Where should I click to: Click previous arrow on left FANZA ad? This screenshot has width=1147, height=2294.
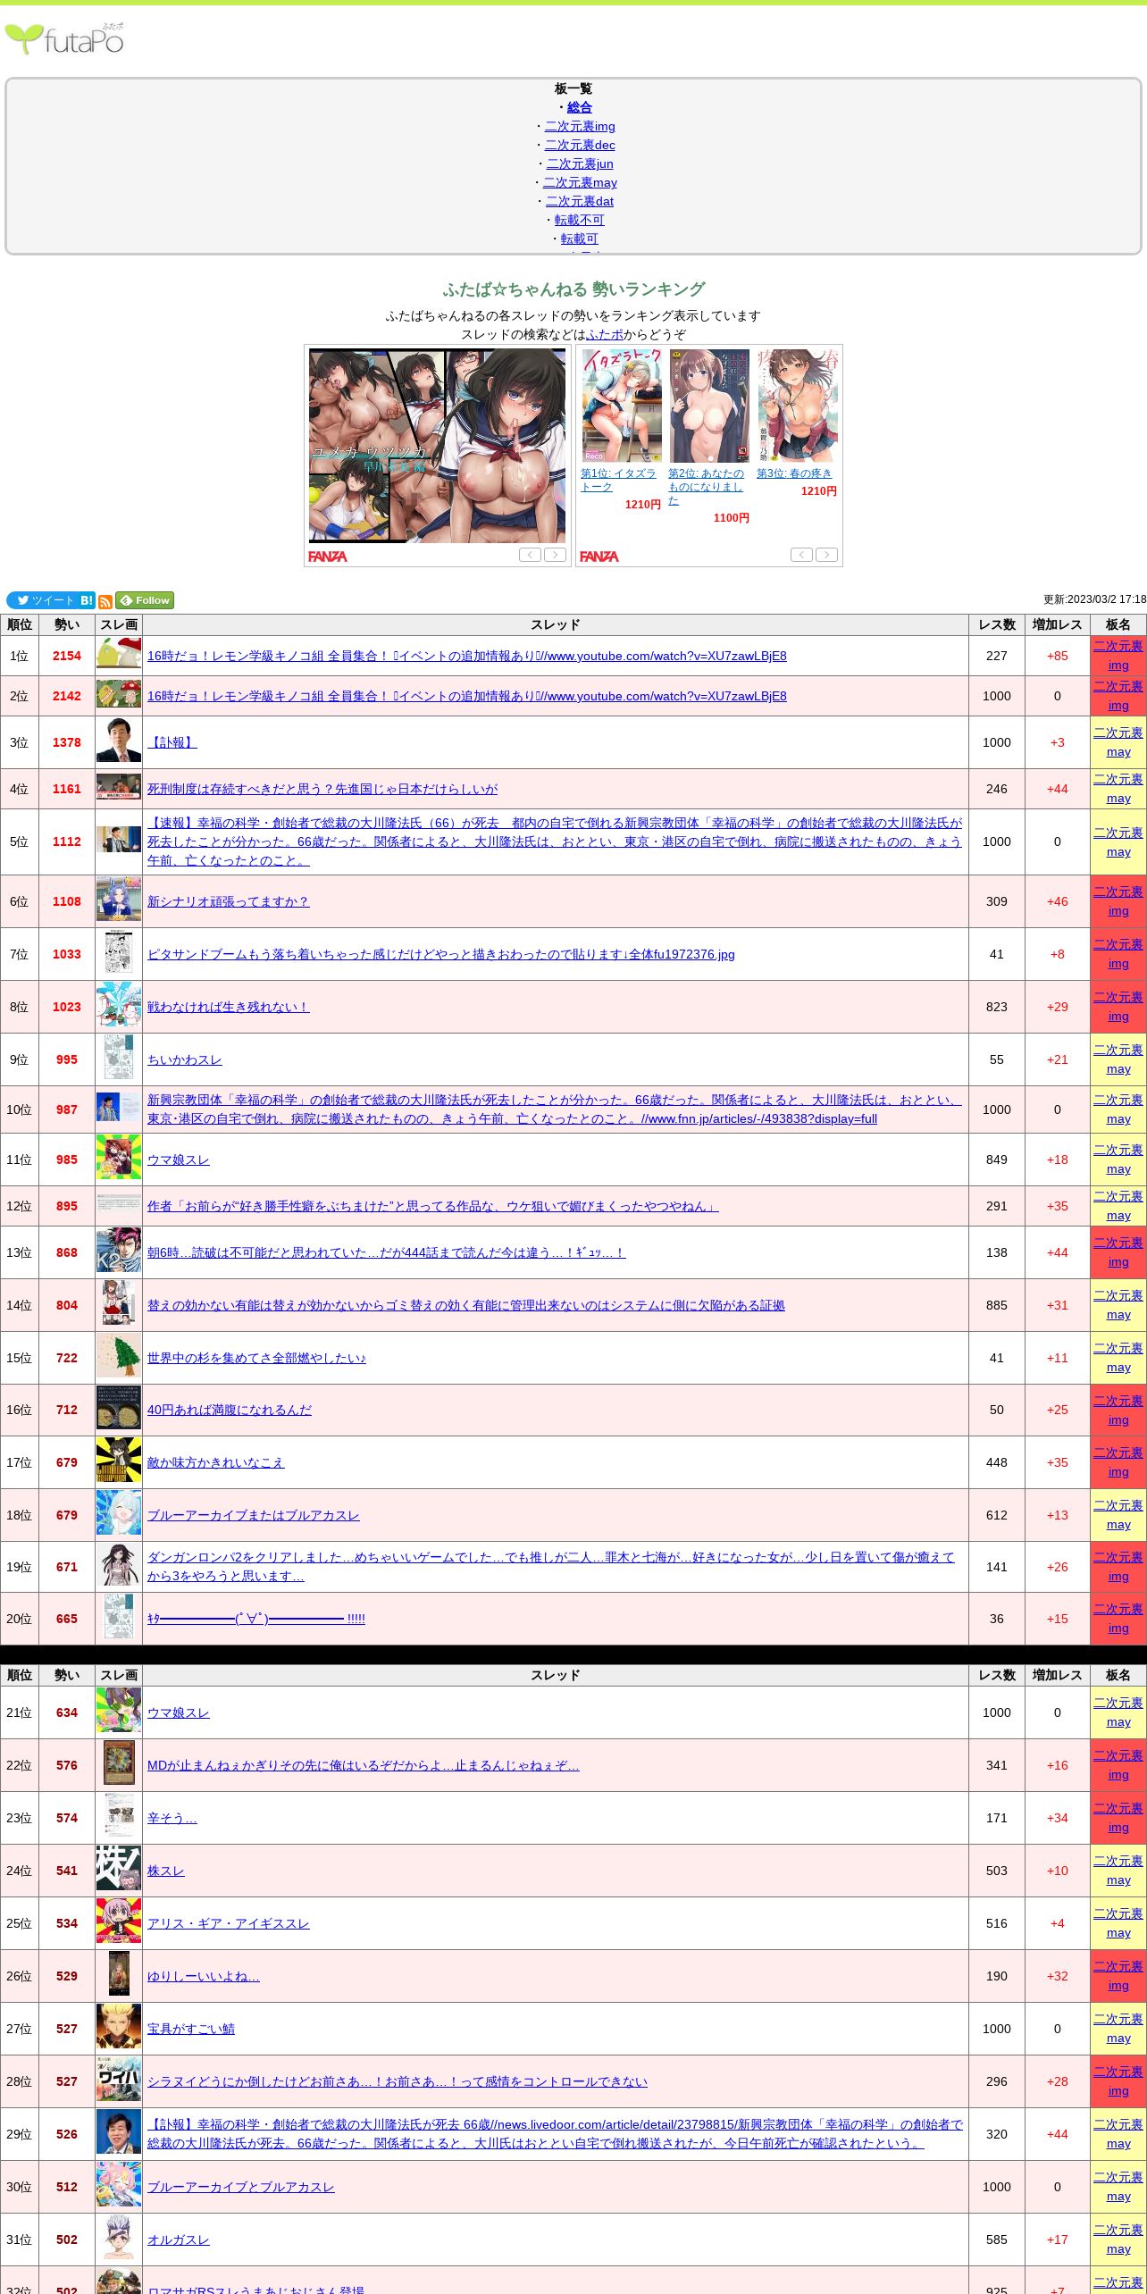[x=530, y=555]
